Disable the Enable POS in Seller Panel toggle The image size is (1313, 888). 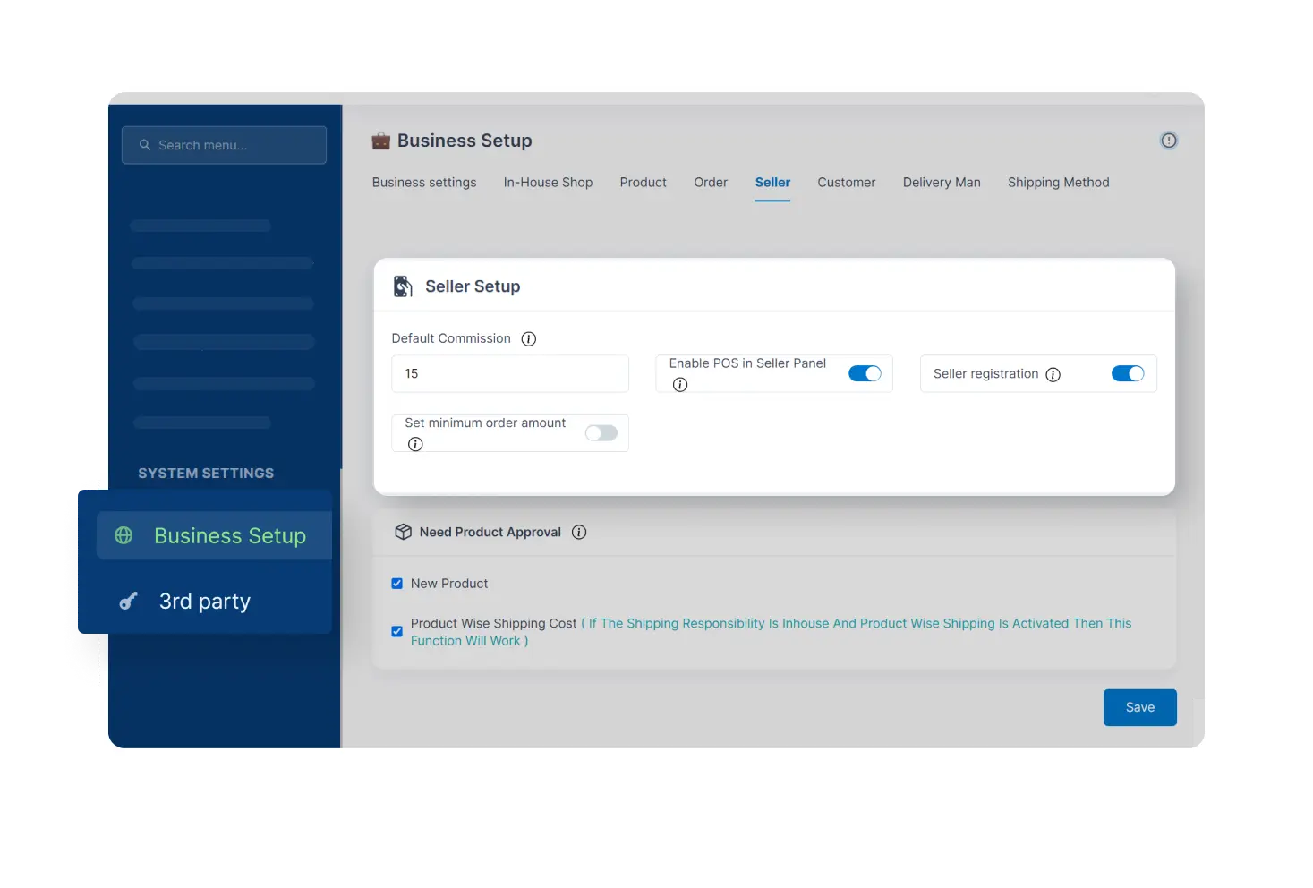pos(865,373)
